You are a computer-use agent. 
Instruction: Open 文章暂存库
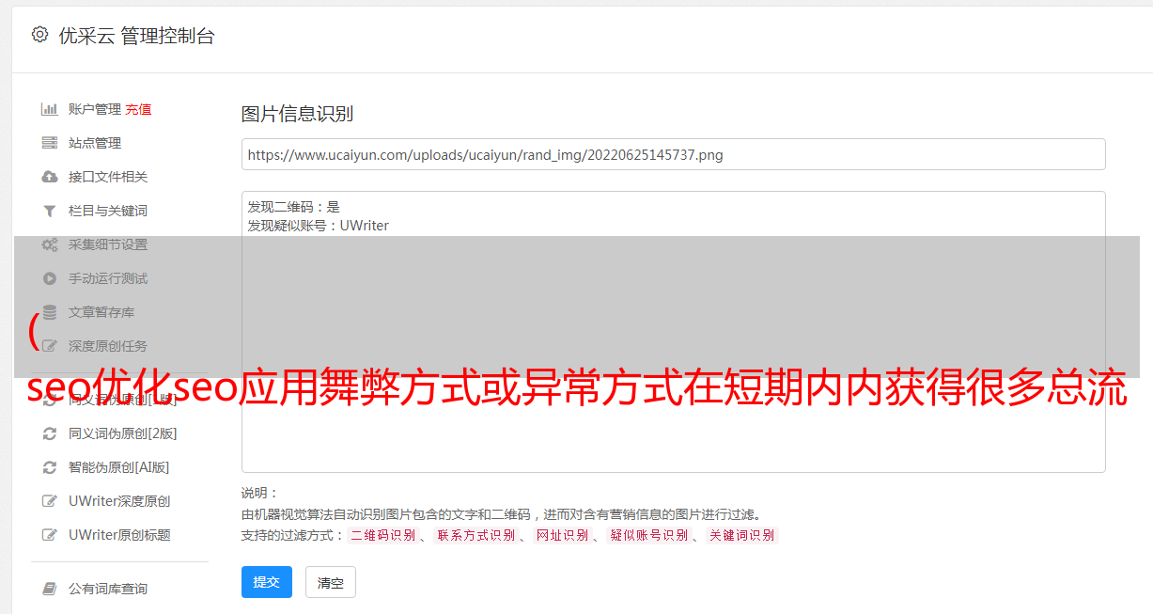101,312
